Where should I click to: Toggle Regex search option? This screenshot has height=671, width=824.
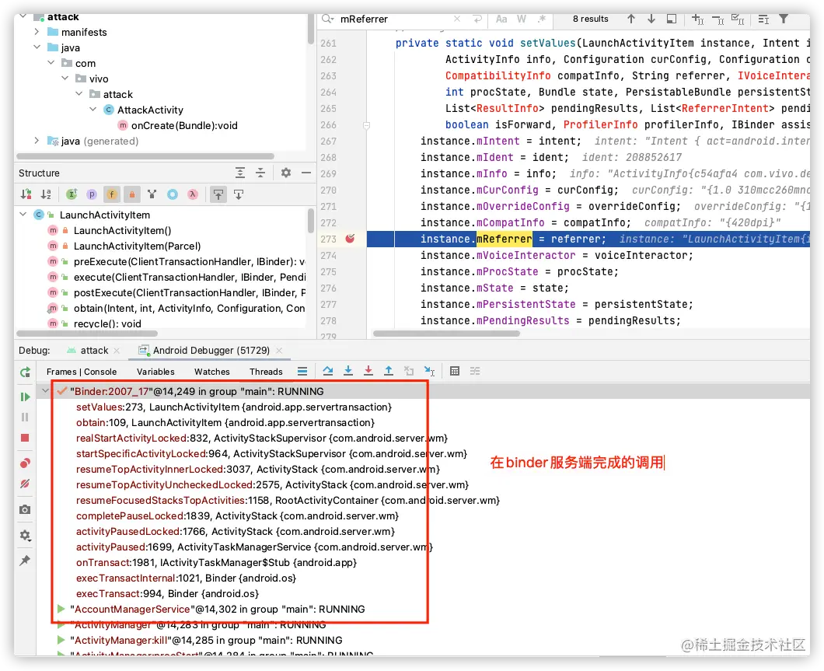tap(542, 19)
